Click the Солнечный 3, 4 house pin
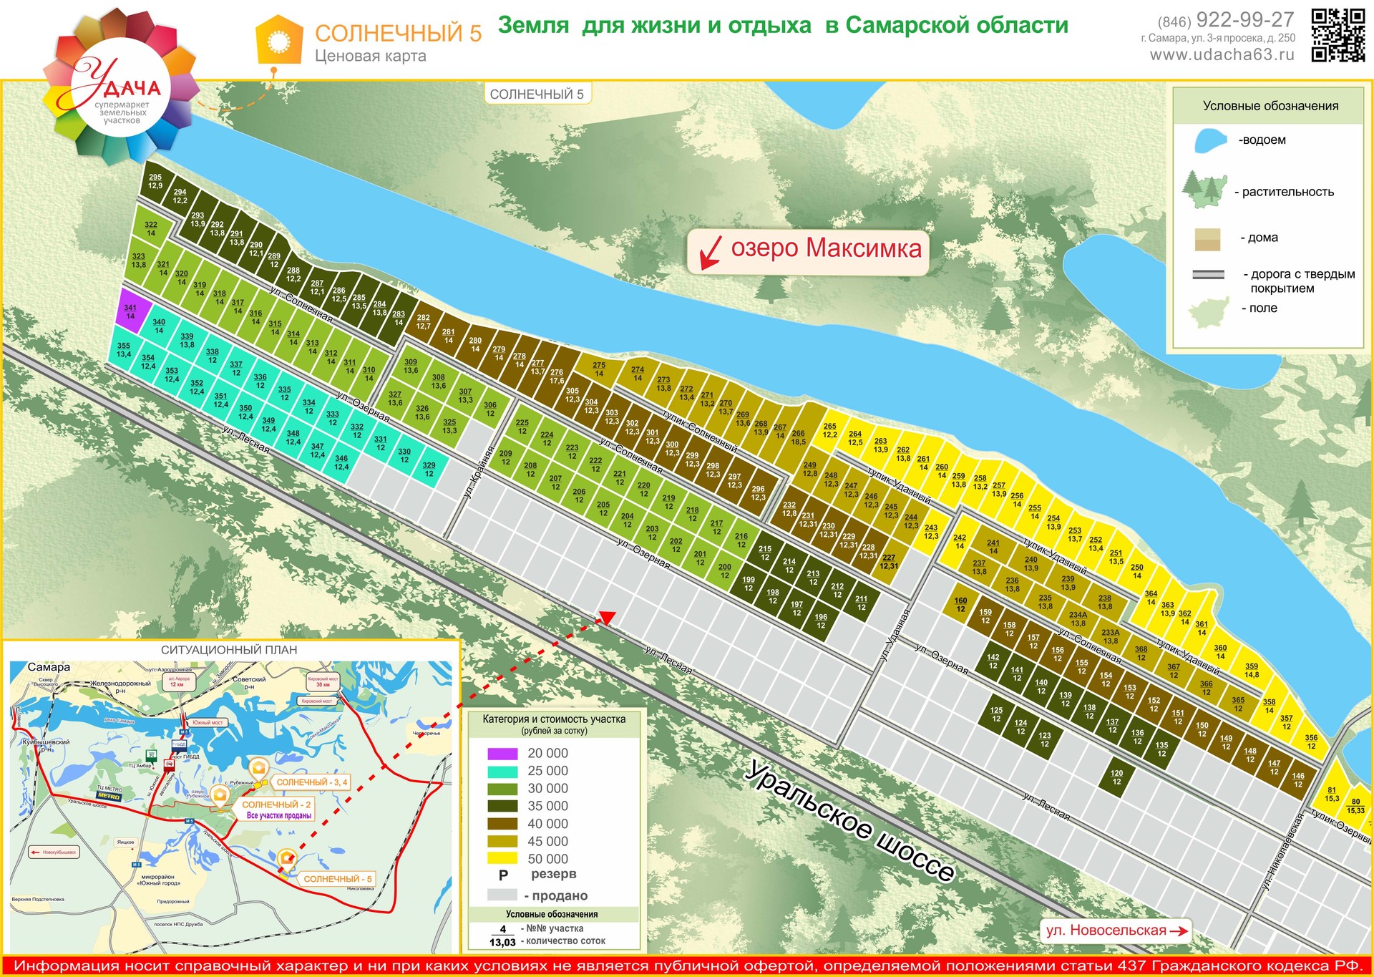This screenshot has height=977, width=1374. [258, 769]
